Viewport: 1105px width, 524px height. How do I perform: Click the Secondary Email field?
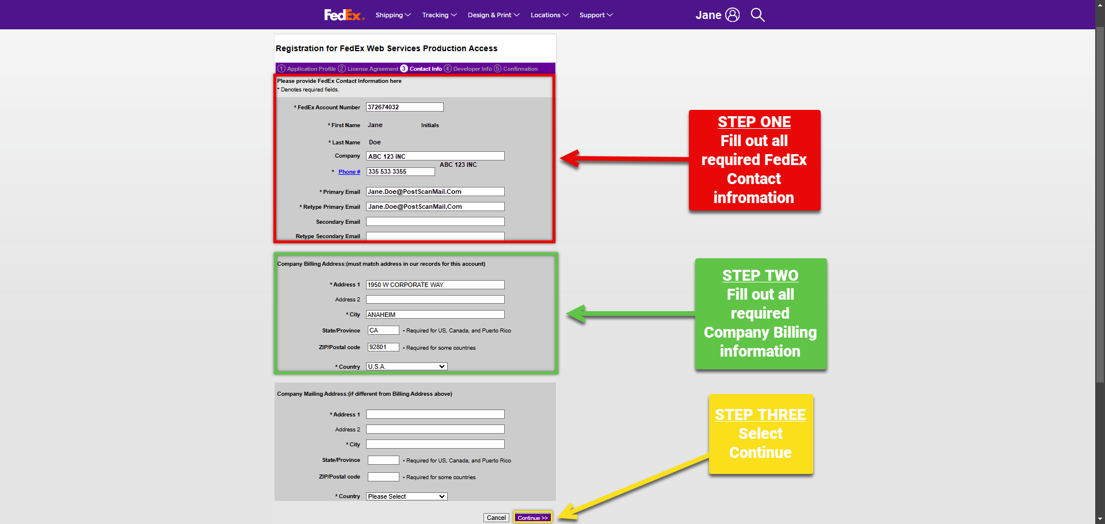point(435,221)
